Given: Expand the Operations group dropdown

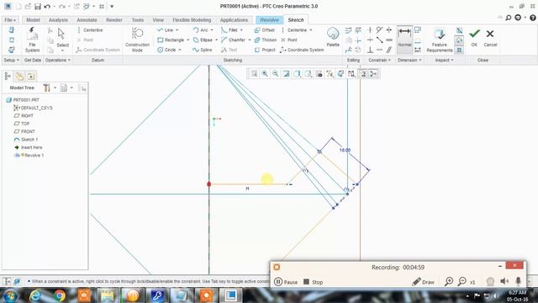Looking at the screenshot, I should pyautogui.click(x=58, y=60).
